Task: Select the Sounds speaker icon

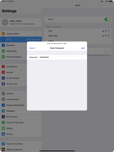Action: 3,72
